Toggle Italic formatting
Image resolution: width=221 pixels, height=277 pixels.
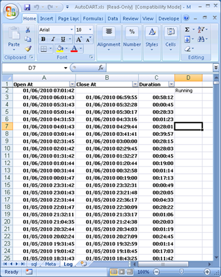pyautogui.click(x=53, y=40)
